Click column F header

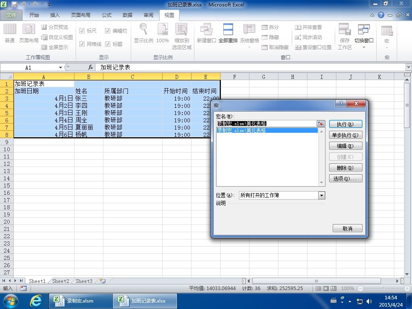[235, 77]
